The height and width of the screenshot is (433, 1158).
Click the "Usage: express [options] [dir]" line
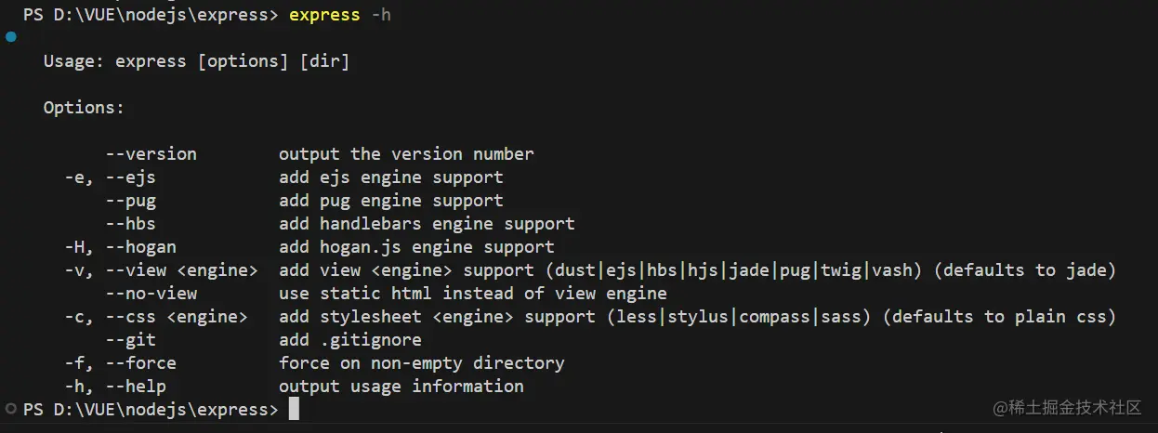[196, 61]
